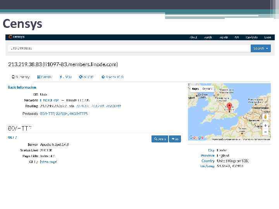This screenshot has height=209, width=279.
Task: Click the Raw WHOIS tab's gear icon
Action: 103,77
